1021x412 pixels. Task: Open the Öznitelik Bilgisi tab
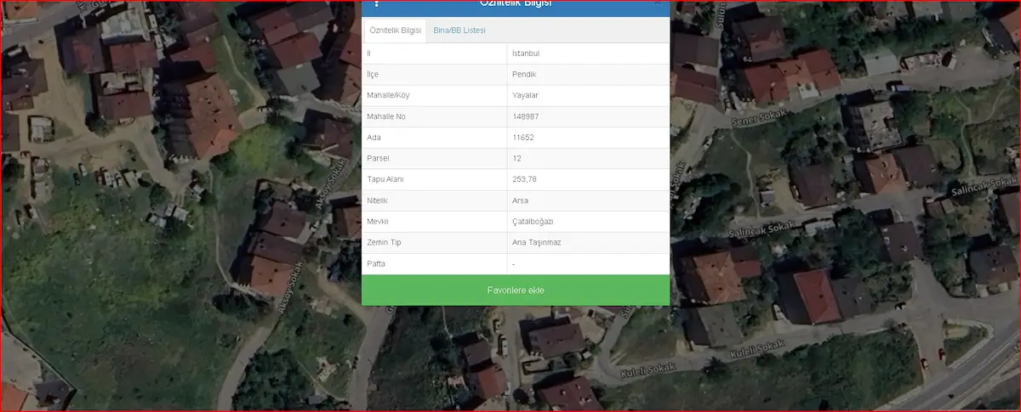pos(395,31)
